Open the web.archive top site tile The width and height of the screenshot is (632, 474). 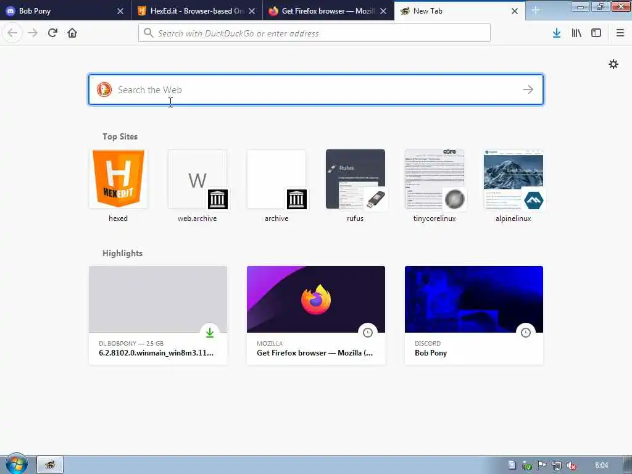pos(197,186)
